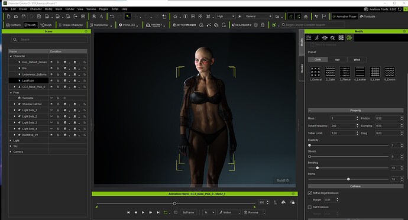Collapse the Prop tree group

coord(11,93)
